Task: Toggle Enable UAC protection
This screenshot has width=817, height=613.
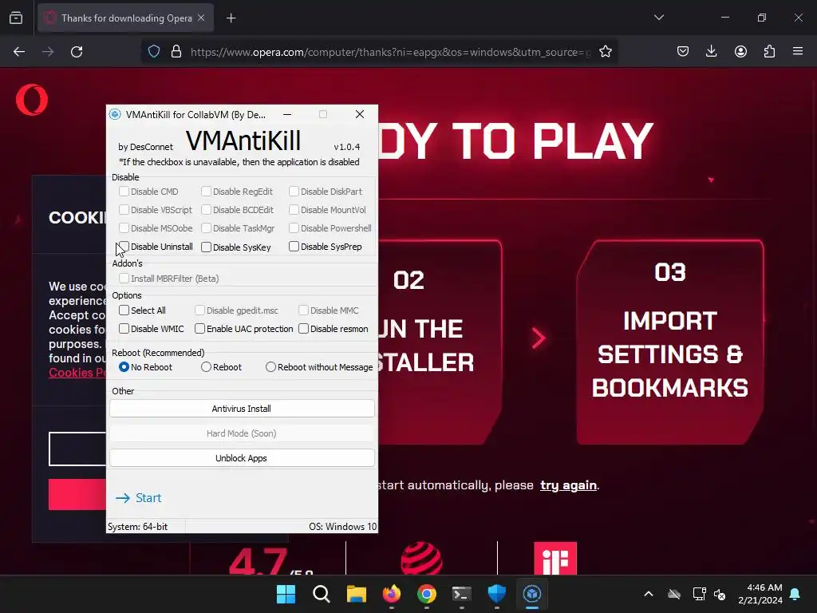Action: (x=199, y=329)
